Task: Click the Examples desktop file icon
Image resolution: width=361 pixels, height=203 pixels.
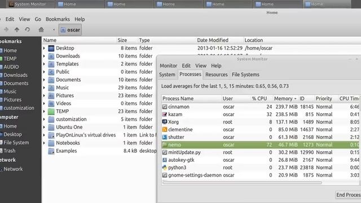Action: point(51,151)
